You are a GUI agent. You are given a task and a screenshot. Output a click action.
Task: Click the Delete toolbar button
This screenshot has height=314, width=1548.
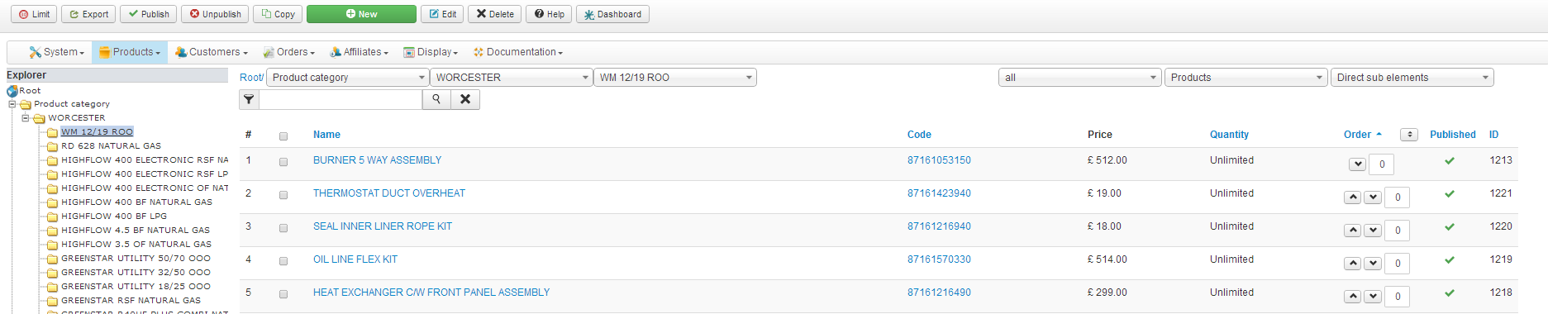[x=494, y=14]
